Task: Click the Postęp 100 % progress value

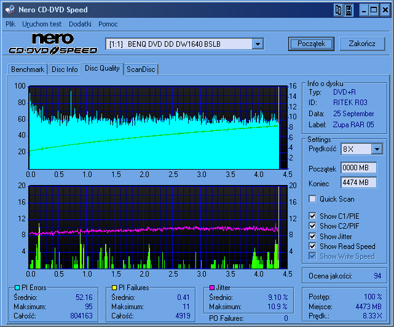Action: point(373,297)
